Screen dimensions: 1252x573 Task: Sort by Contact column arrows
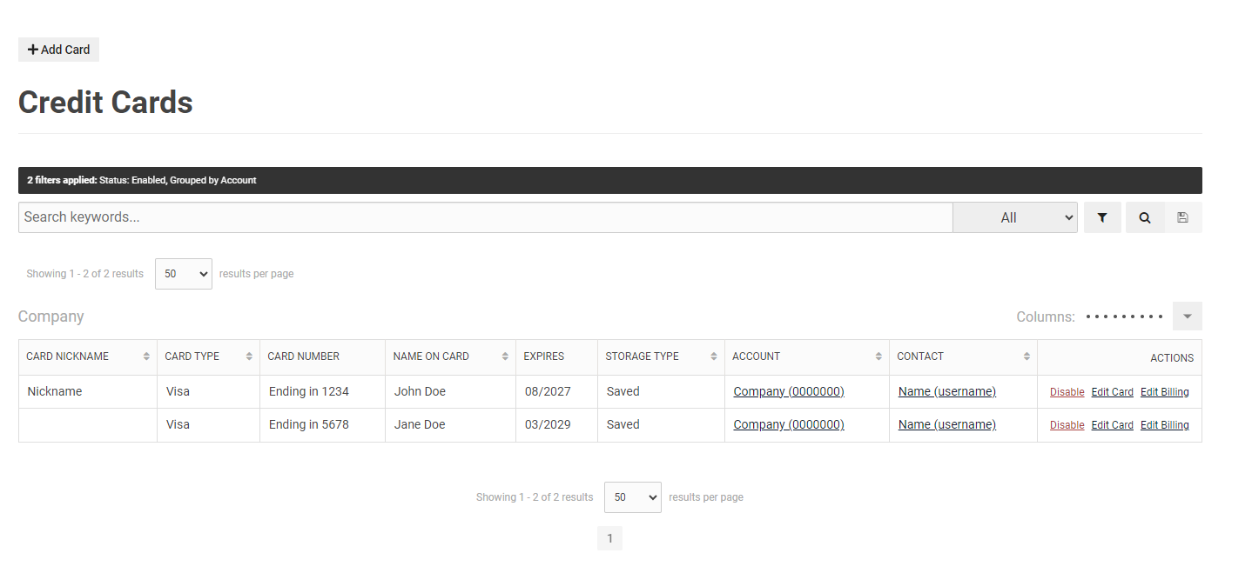click(1027, 356)
